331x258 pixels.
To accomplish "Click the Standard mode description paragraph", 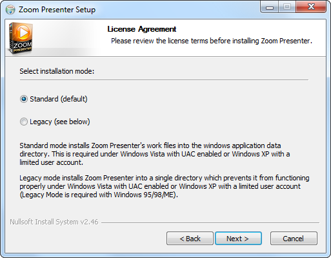I will click(155, 154).
